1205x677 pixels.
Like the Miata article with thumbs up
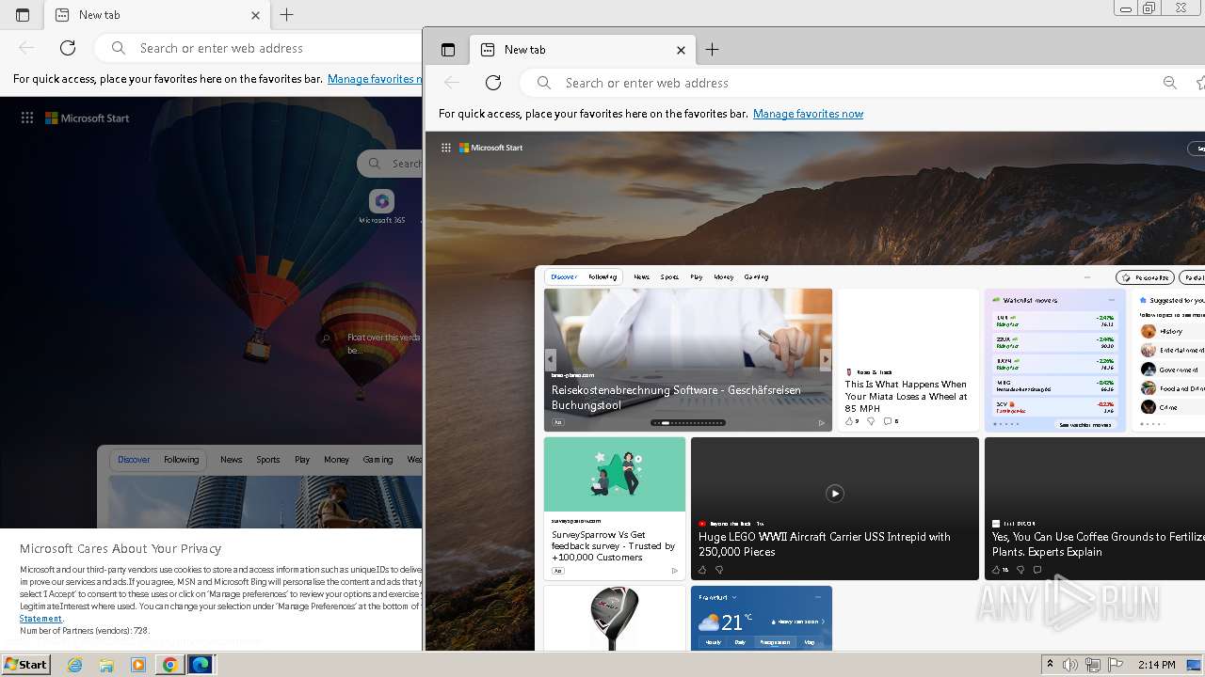[849, 421]
